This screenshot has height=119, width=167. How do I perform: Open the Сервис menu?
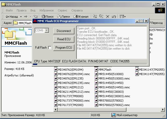pyautogui.click(x=62, y=10)
